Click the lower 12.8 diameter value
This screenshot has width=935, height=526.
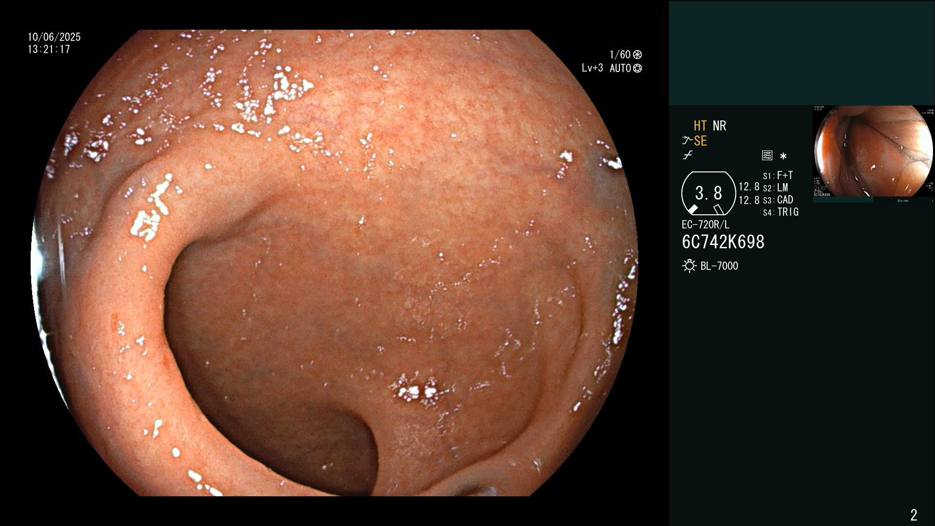click(x=749, y=200)
